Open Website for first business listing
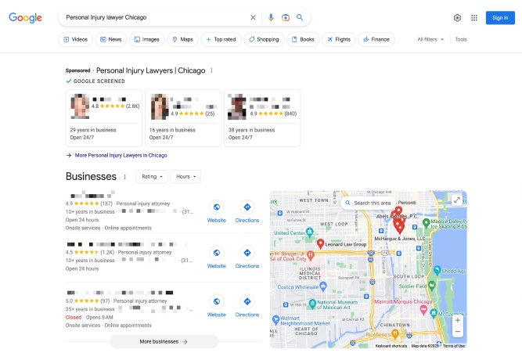 click(217, 211)
